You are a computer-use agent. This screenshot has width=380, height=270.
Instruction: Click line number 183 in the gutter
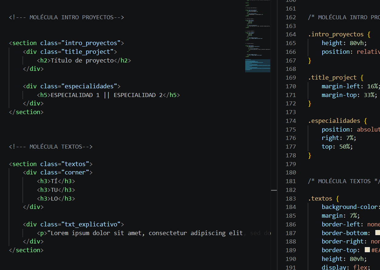291,198
